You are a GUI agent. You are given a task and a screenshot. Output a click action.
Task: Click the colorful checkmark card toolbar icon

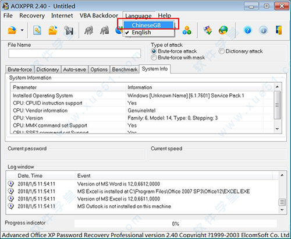pyautogui.click(x=207, y=30)
